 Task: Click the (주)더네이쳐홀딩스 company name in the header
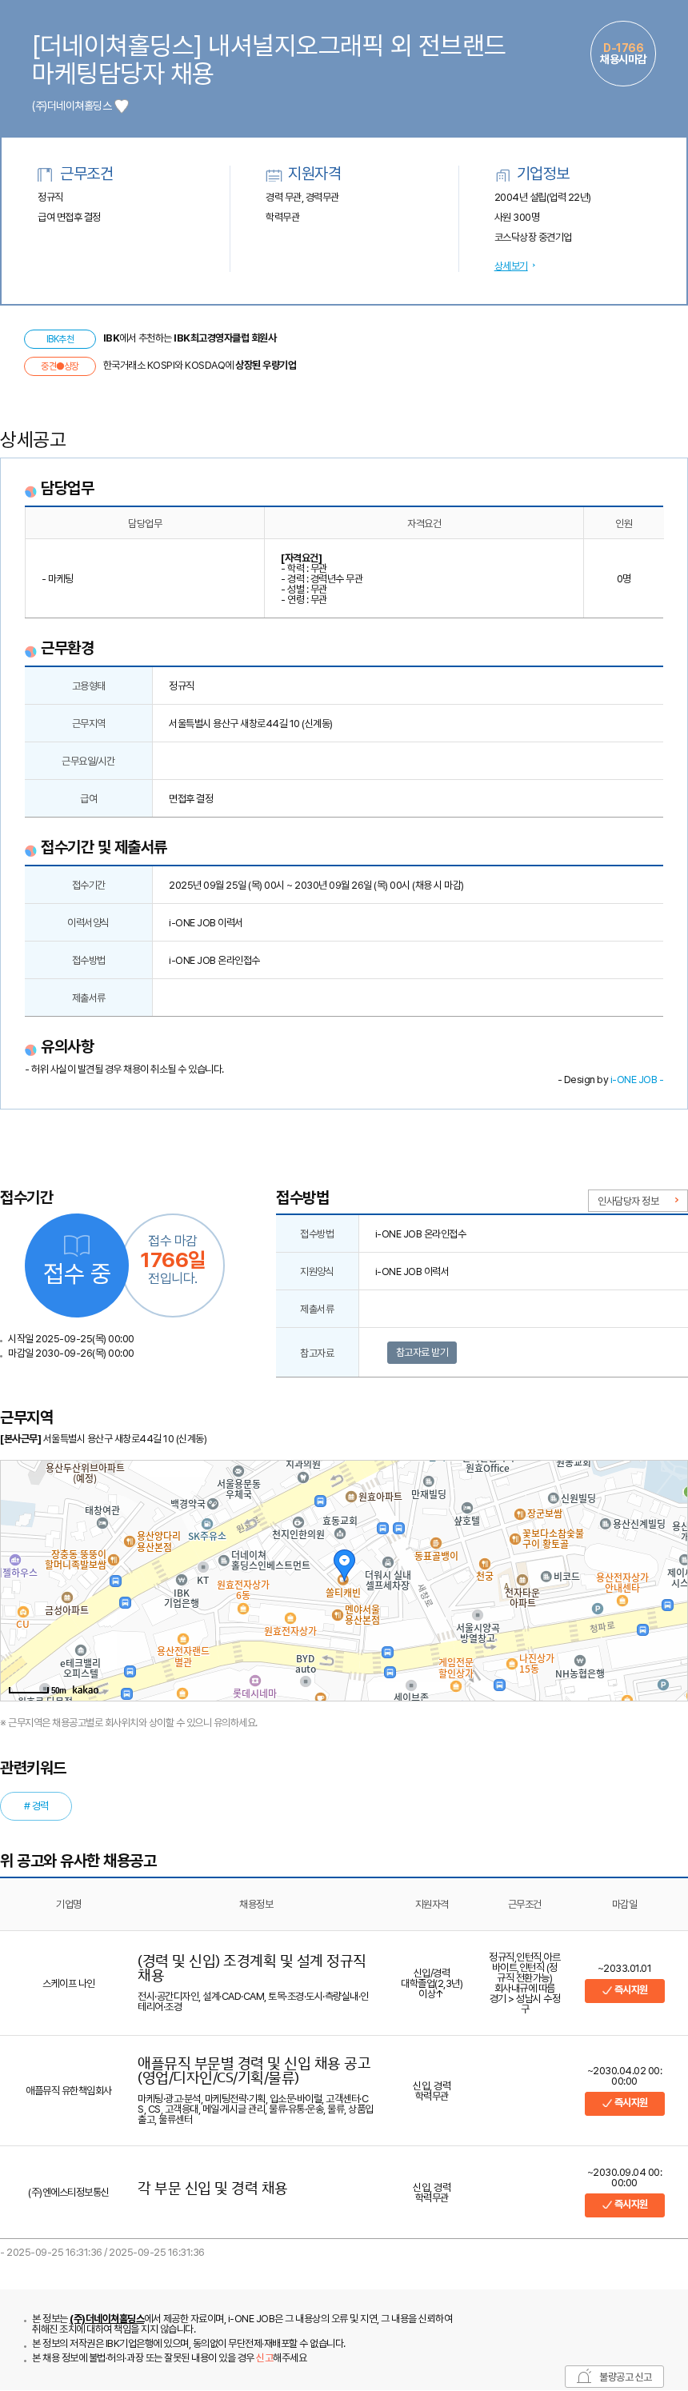73,106
